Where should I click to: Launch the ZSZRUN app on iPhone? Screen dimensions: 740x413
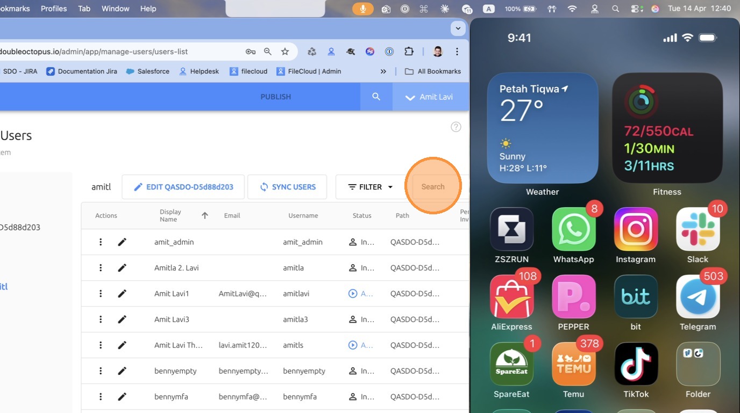511,229
